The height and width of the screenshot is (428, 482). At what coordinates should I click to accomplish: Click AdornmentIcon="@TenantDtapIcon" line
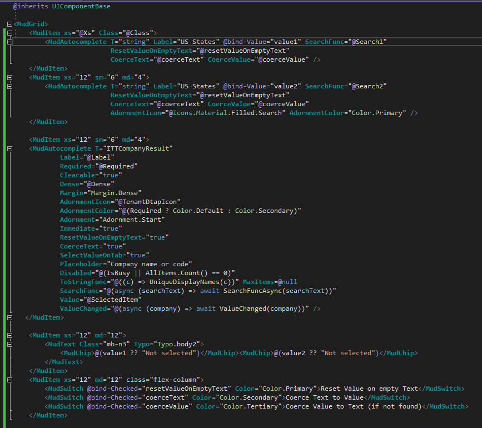coord(120,202)
